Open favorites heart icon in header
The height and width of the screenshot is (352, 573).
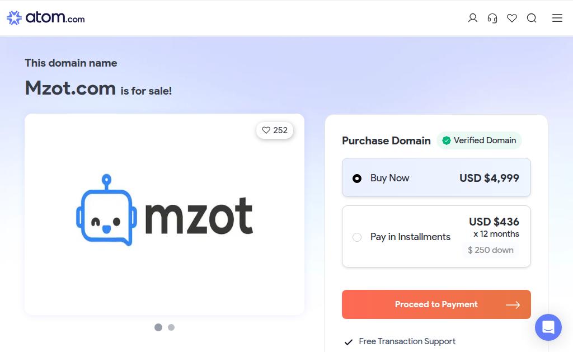pos(512,18)
